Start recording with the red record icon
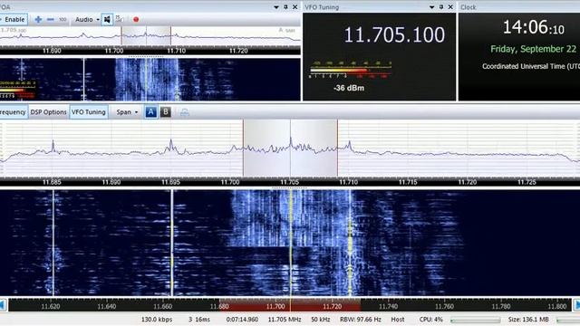This screenshot has height=326, width=580. 136,19
